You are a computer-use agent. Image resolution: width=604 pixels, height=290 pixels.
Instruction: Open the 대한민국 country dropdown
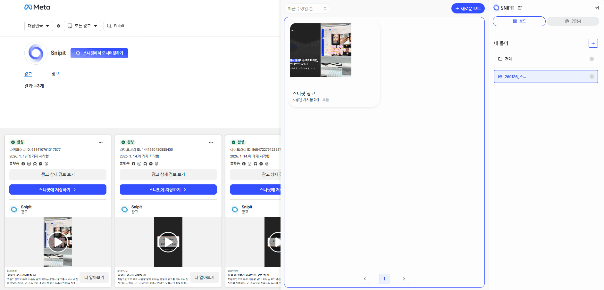(39, 26)
